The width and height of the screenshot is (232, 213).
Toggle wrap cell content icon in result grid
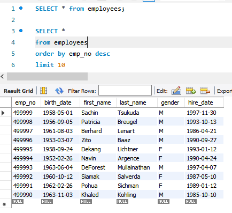tap(44, 91)
